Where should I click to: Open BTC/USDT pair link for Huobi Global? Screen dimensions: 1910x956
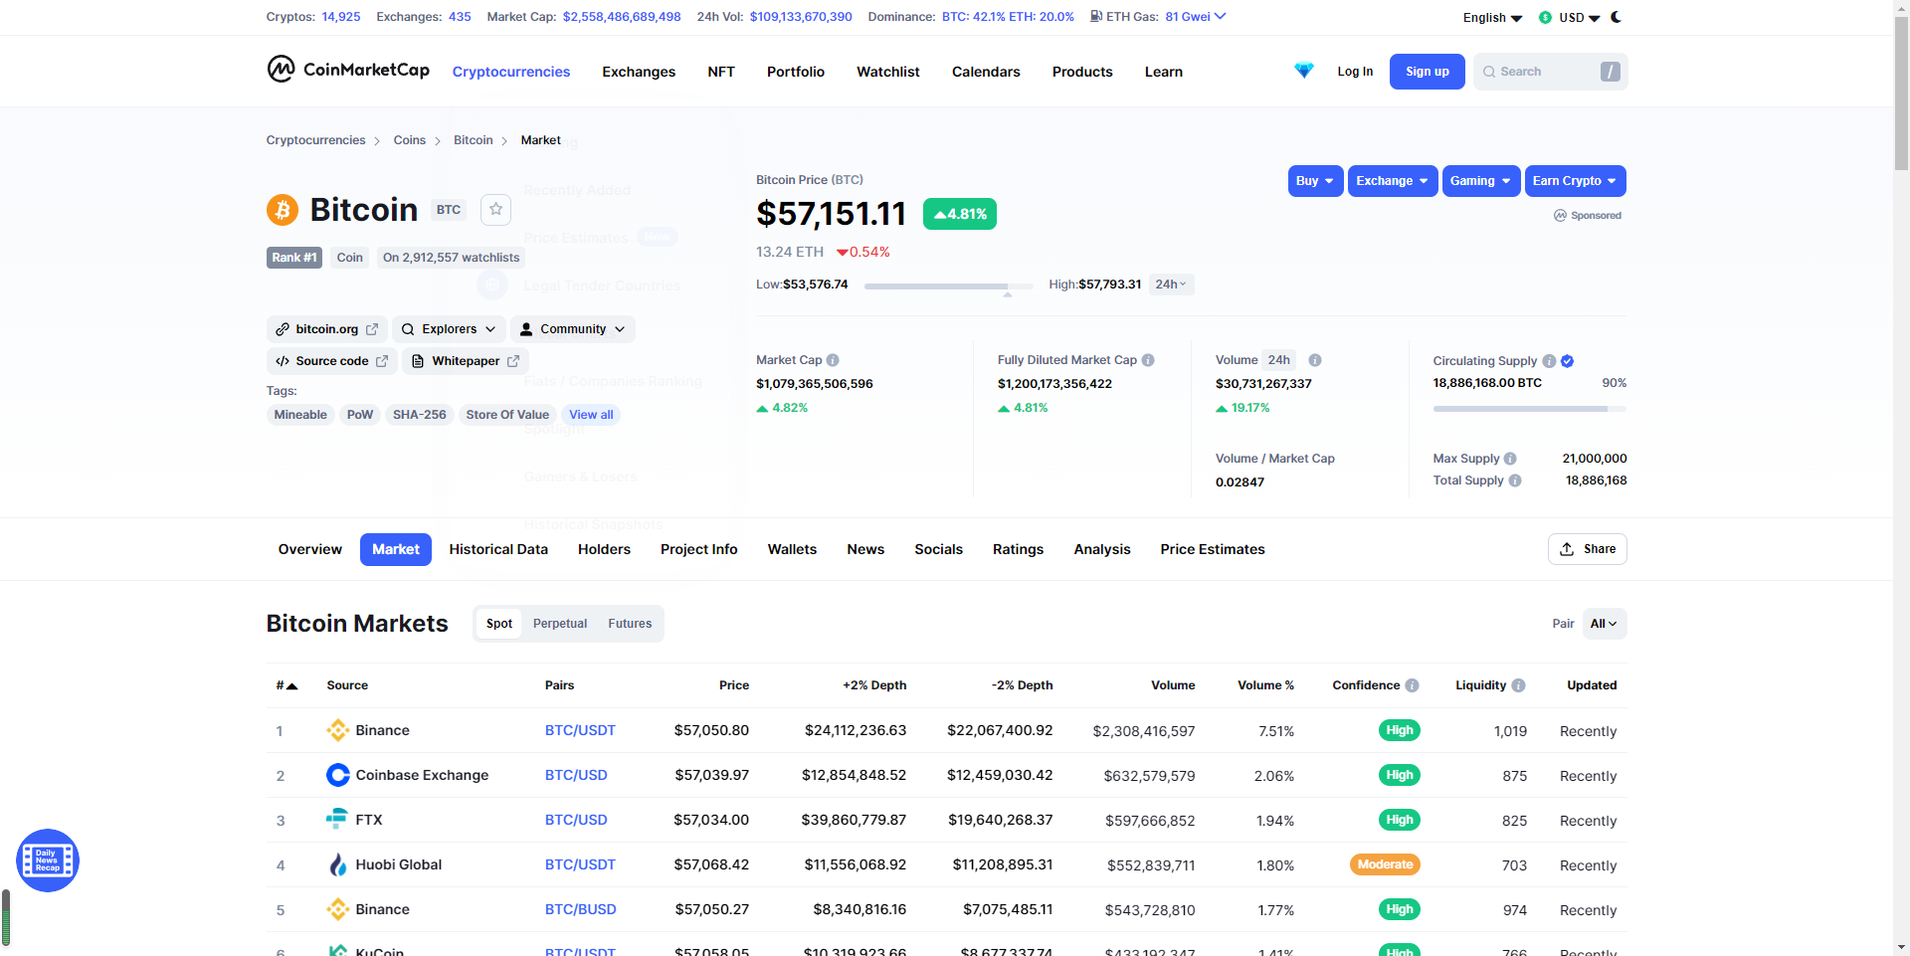(x=580, y=864)
